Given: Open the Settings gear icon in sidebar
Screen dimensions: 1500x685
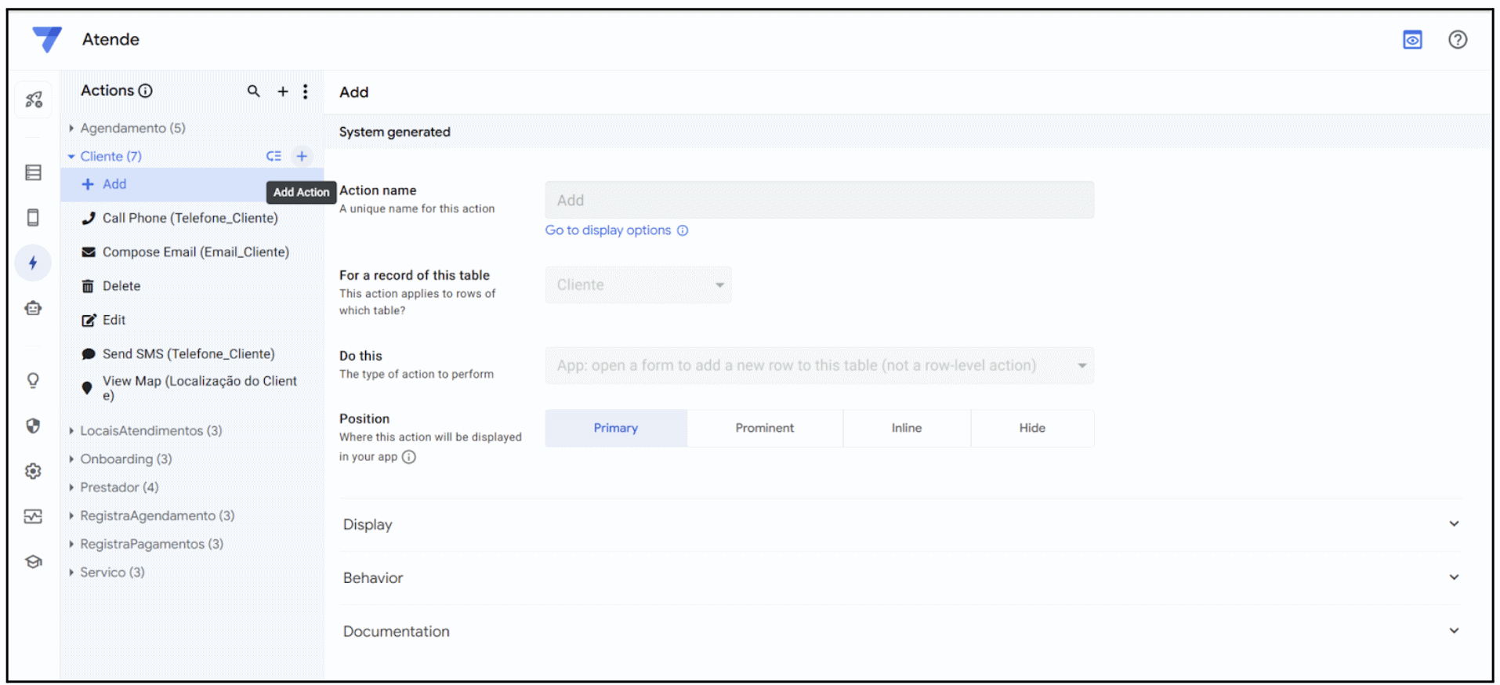Looking at the screenshot, I should [x=33, y=471].
